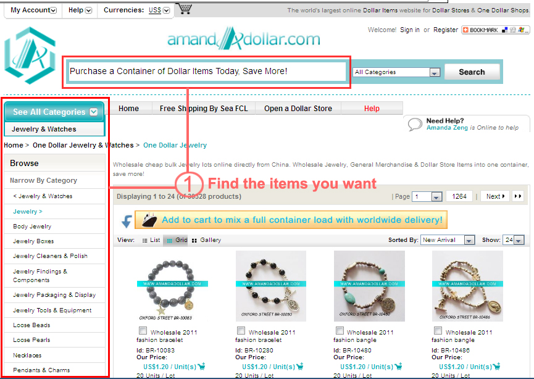534x379 pixels.
Task: Open the shopping cart icon in top bar
Action: [x=185, y=9]
